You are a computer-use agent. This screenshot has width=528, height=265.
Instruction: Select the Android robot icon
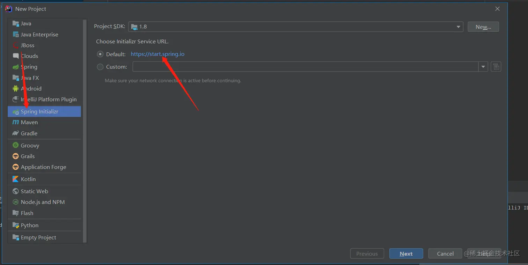pyautogui.click(x=16, y=88)
